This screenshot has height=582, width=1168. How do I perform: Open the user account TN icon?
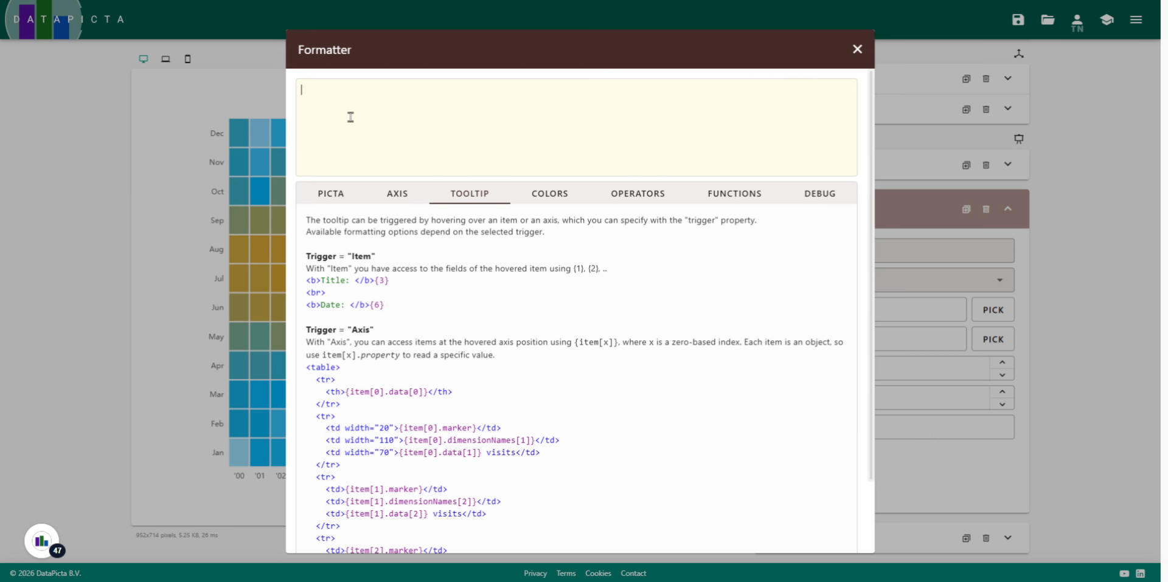pyautogui.click(x=1077, y=22)
